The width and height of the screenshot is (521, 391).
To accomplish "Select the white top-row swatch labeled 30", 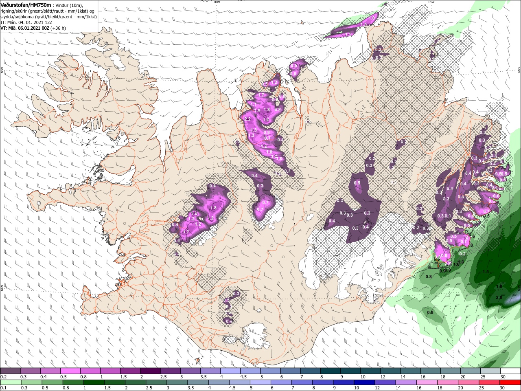I will (510, 371).
